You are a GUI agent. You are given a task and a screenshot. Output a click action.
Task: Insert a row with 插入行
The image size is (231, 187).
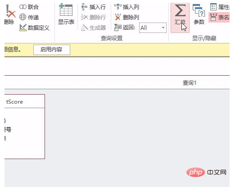(x=94, y=7)
